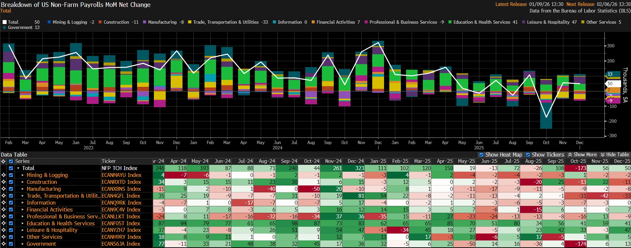Screen dimensions: 631x248
Task: Click the crosshair icon on the Government row
Action: pos(3,244)
